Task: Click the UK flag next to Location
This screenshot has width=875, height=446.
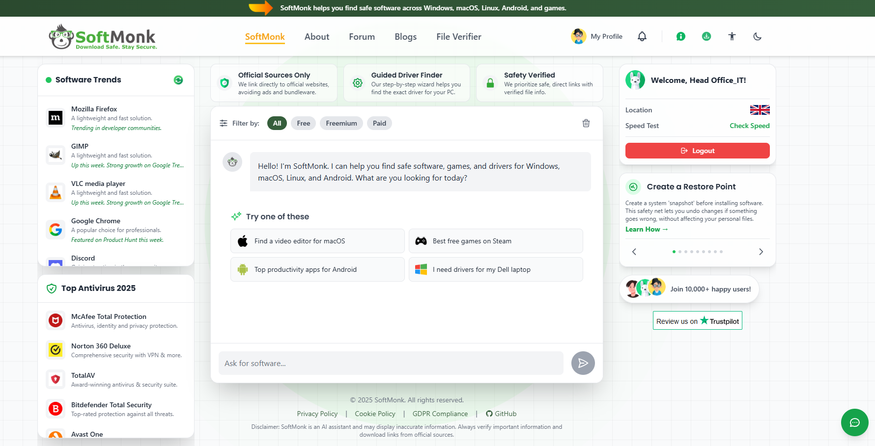Action: coord(760,109)
